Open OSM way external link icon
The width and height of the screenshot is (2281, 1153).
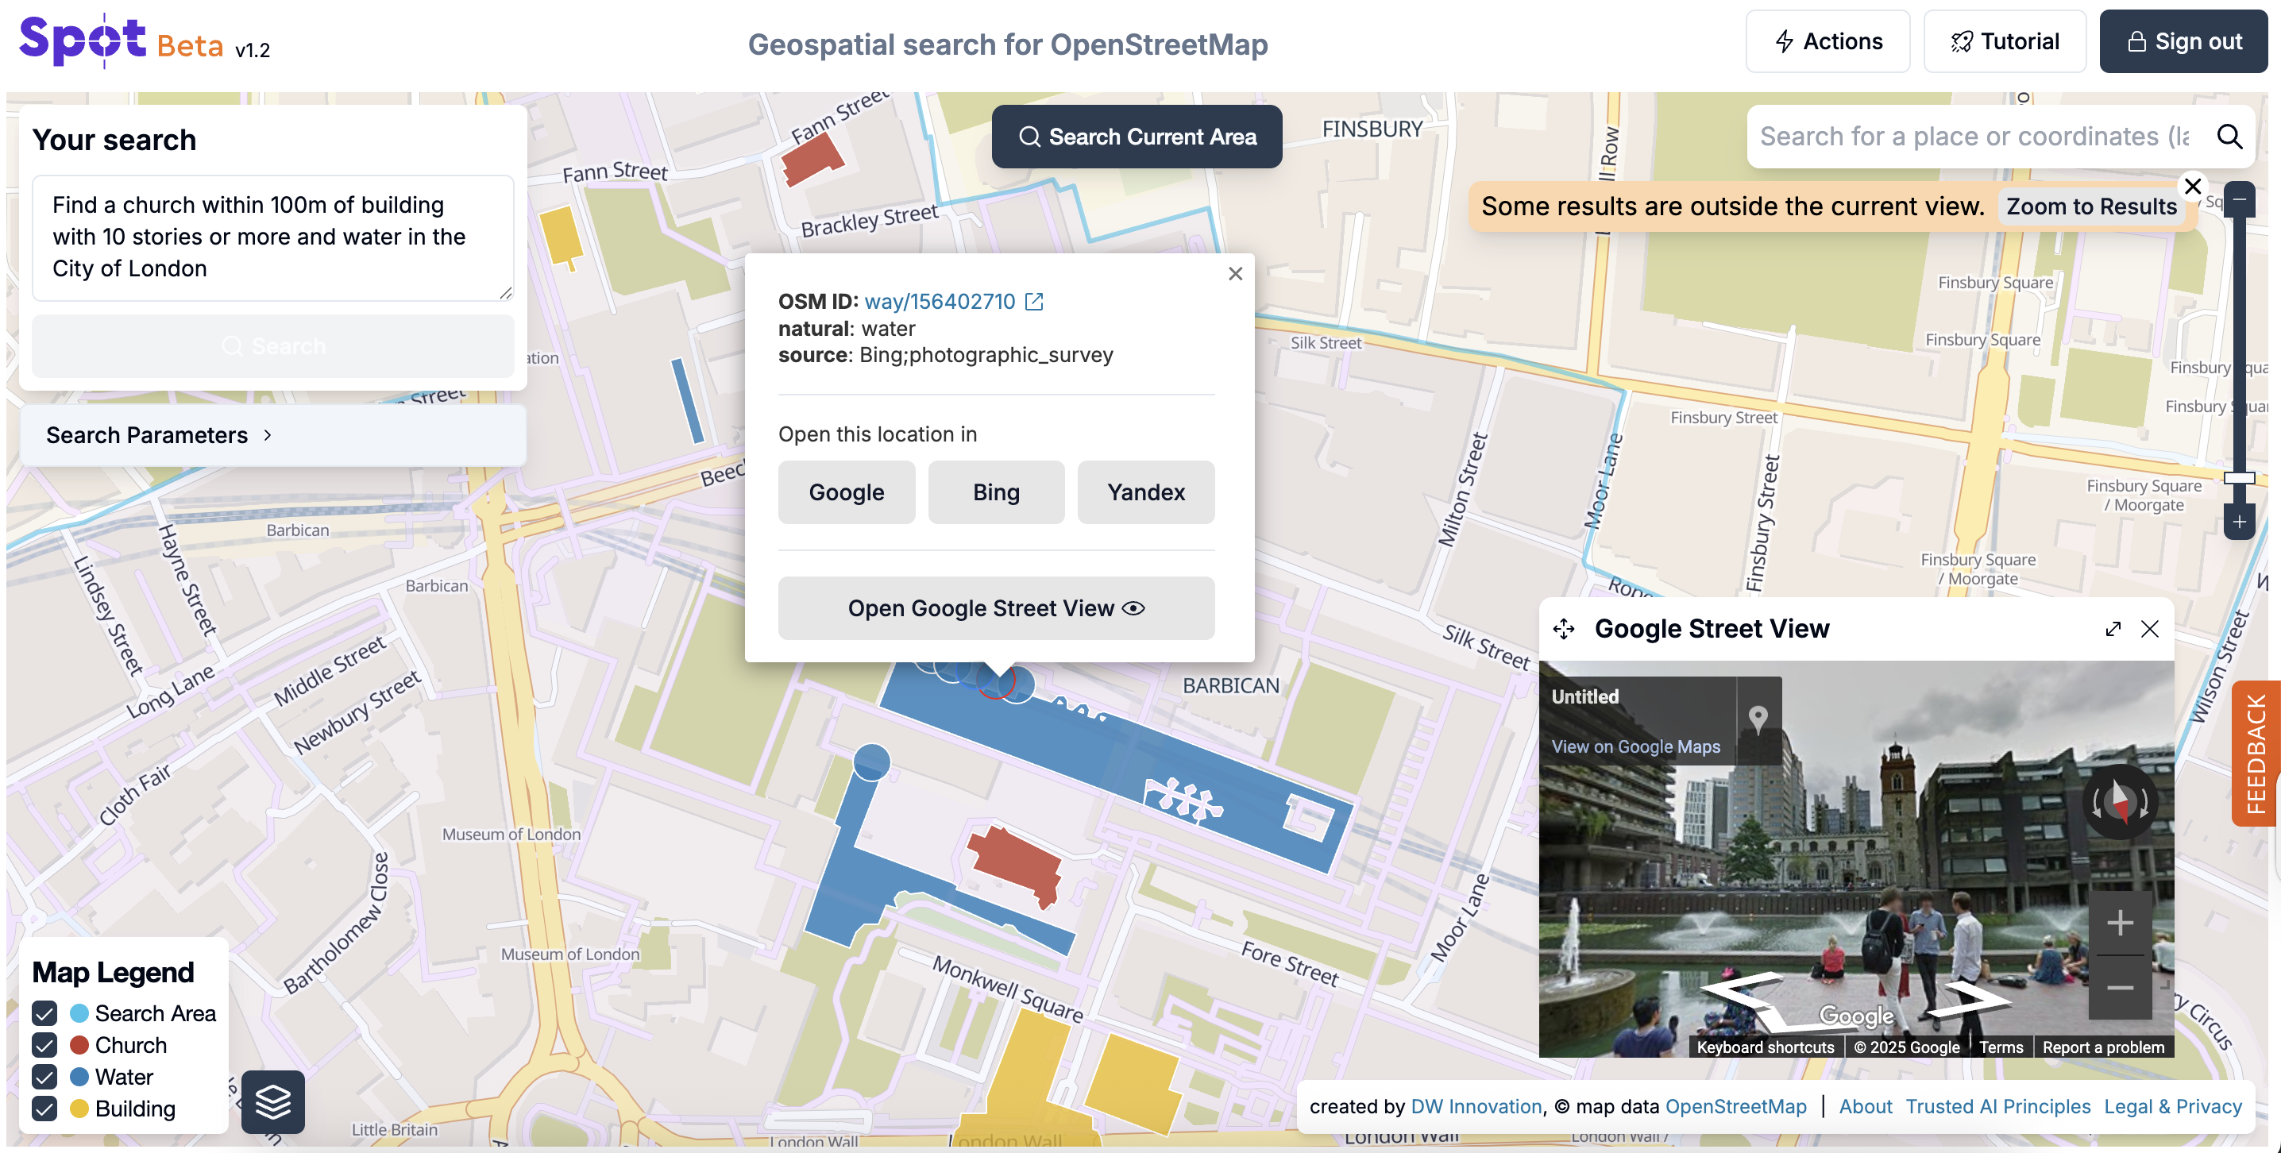click(1033, 301)
